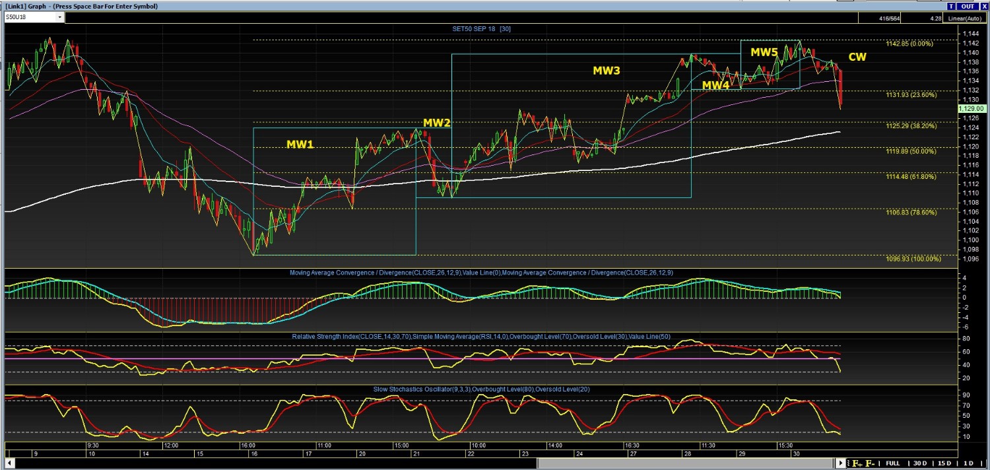Click the 1125.29 (38.20%) Fibonacci label
This screenshot has width=990, height=470.
point(911,125)
